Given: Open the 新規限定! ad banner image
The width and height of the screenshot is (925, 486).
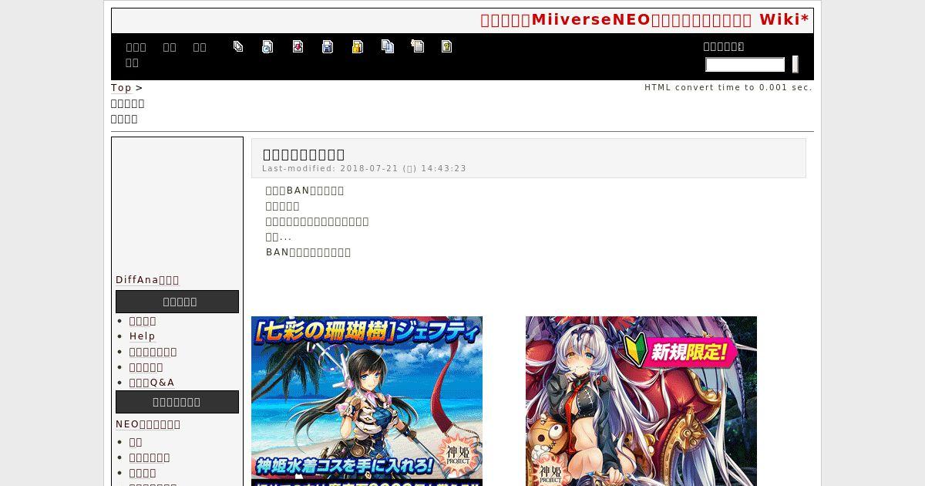Looking at the screenshot, I should (x=641, y=401).
